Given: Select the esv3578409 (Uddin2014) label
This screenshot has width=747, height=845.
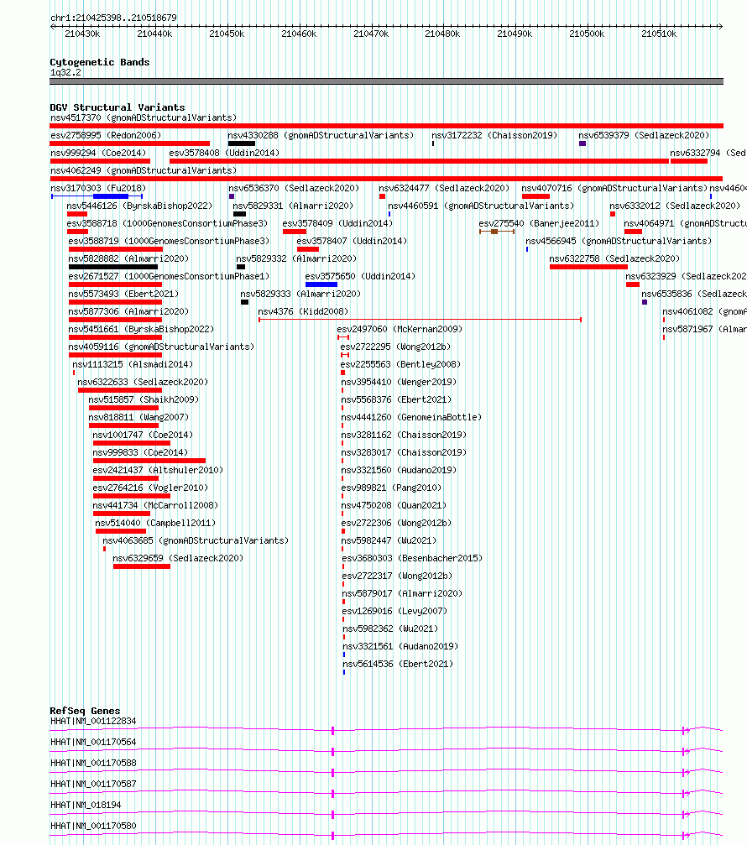Looking at the screenshot, I should pyautogui.click(x=337, y=223).
